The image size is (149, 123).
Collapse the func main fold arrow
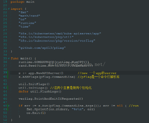point(9,58)
